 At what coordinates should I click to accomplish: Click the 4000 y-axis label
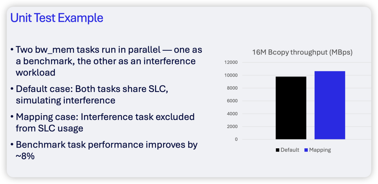(x=232, y=114)
